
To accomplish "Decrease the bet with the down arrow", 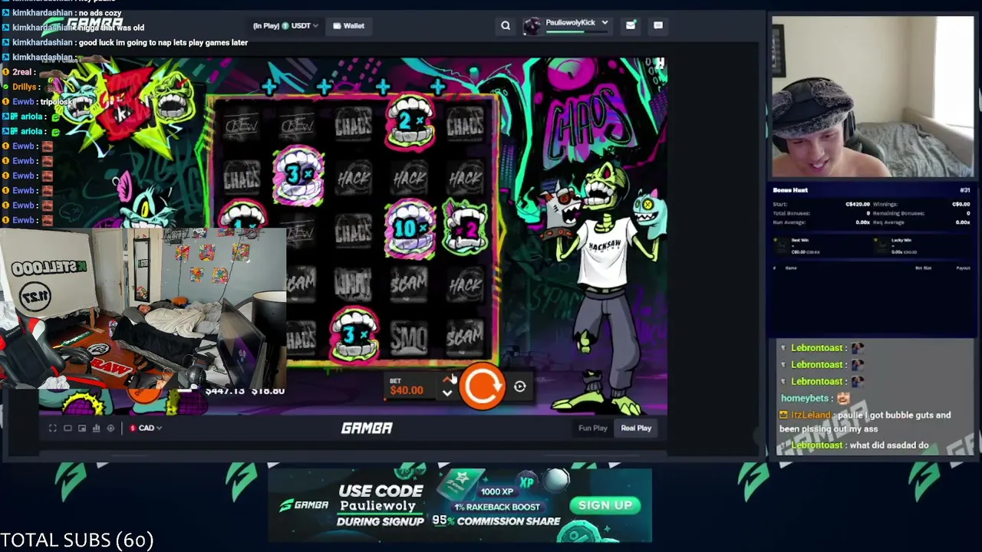I will click(447, 393).
